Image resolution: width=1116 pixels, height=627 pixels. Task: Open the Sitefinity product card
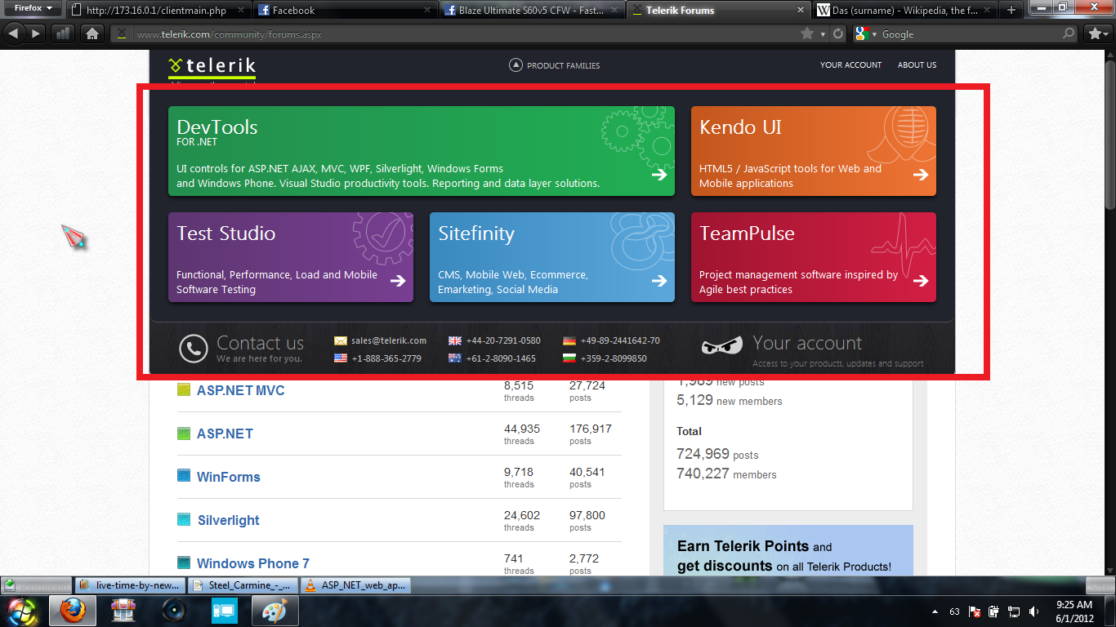coord(552,257)
